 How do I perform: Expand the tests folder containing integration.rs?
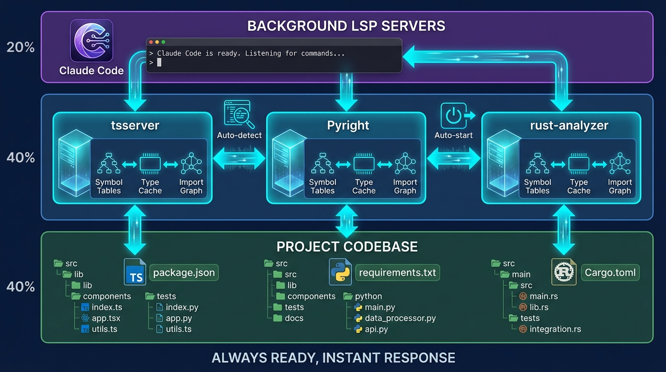[524, 318]
